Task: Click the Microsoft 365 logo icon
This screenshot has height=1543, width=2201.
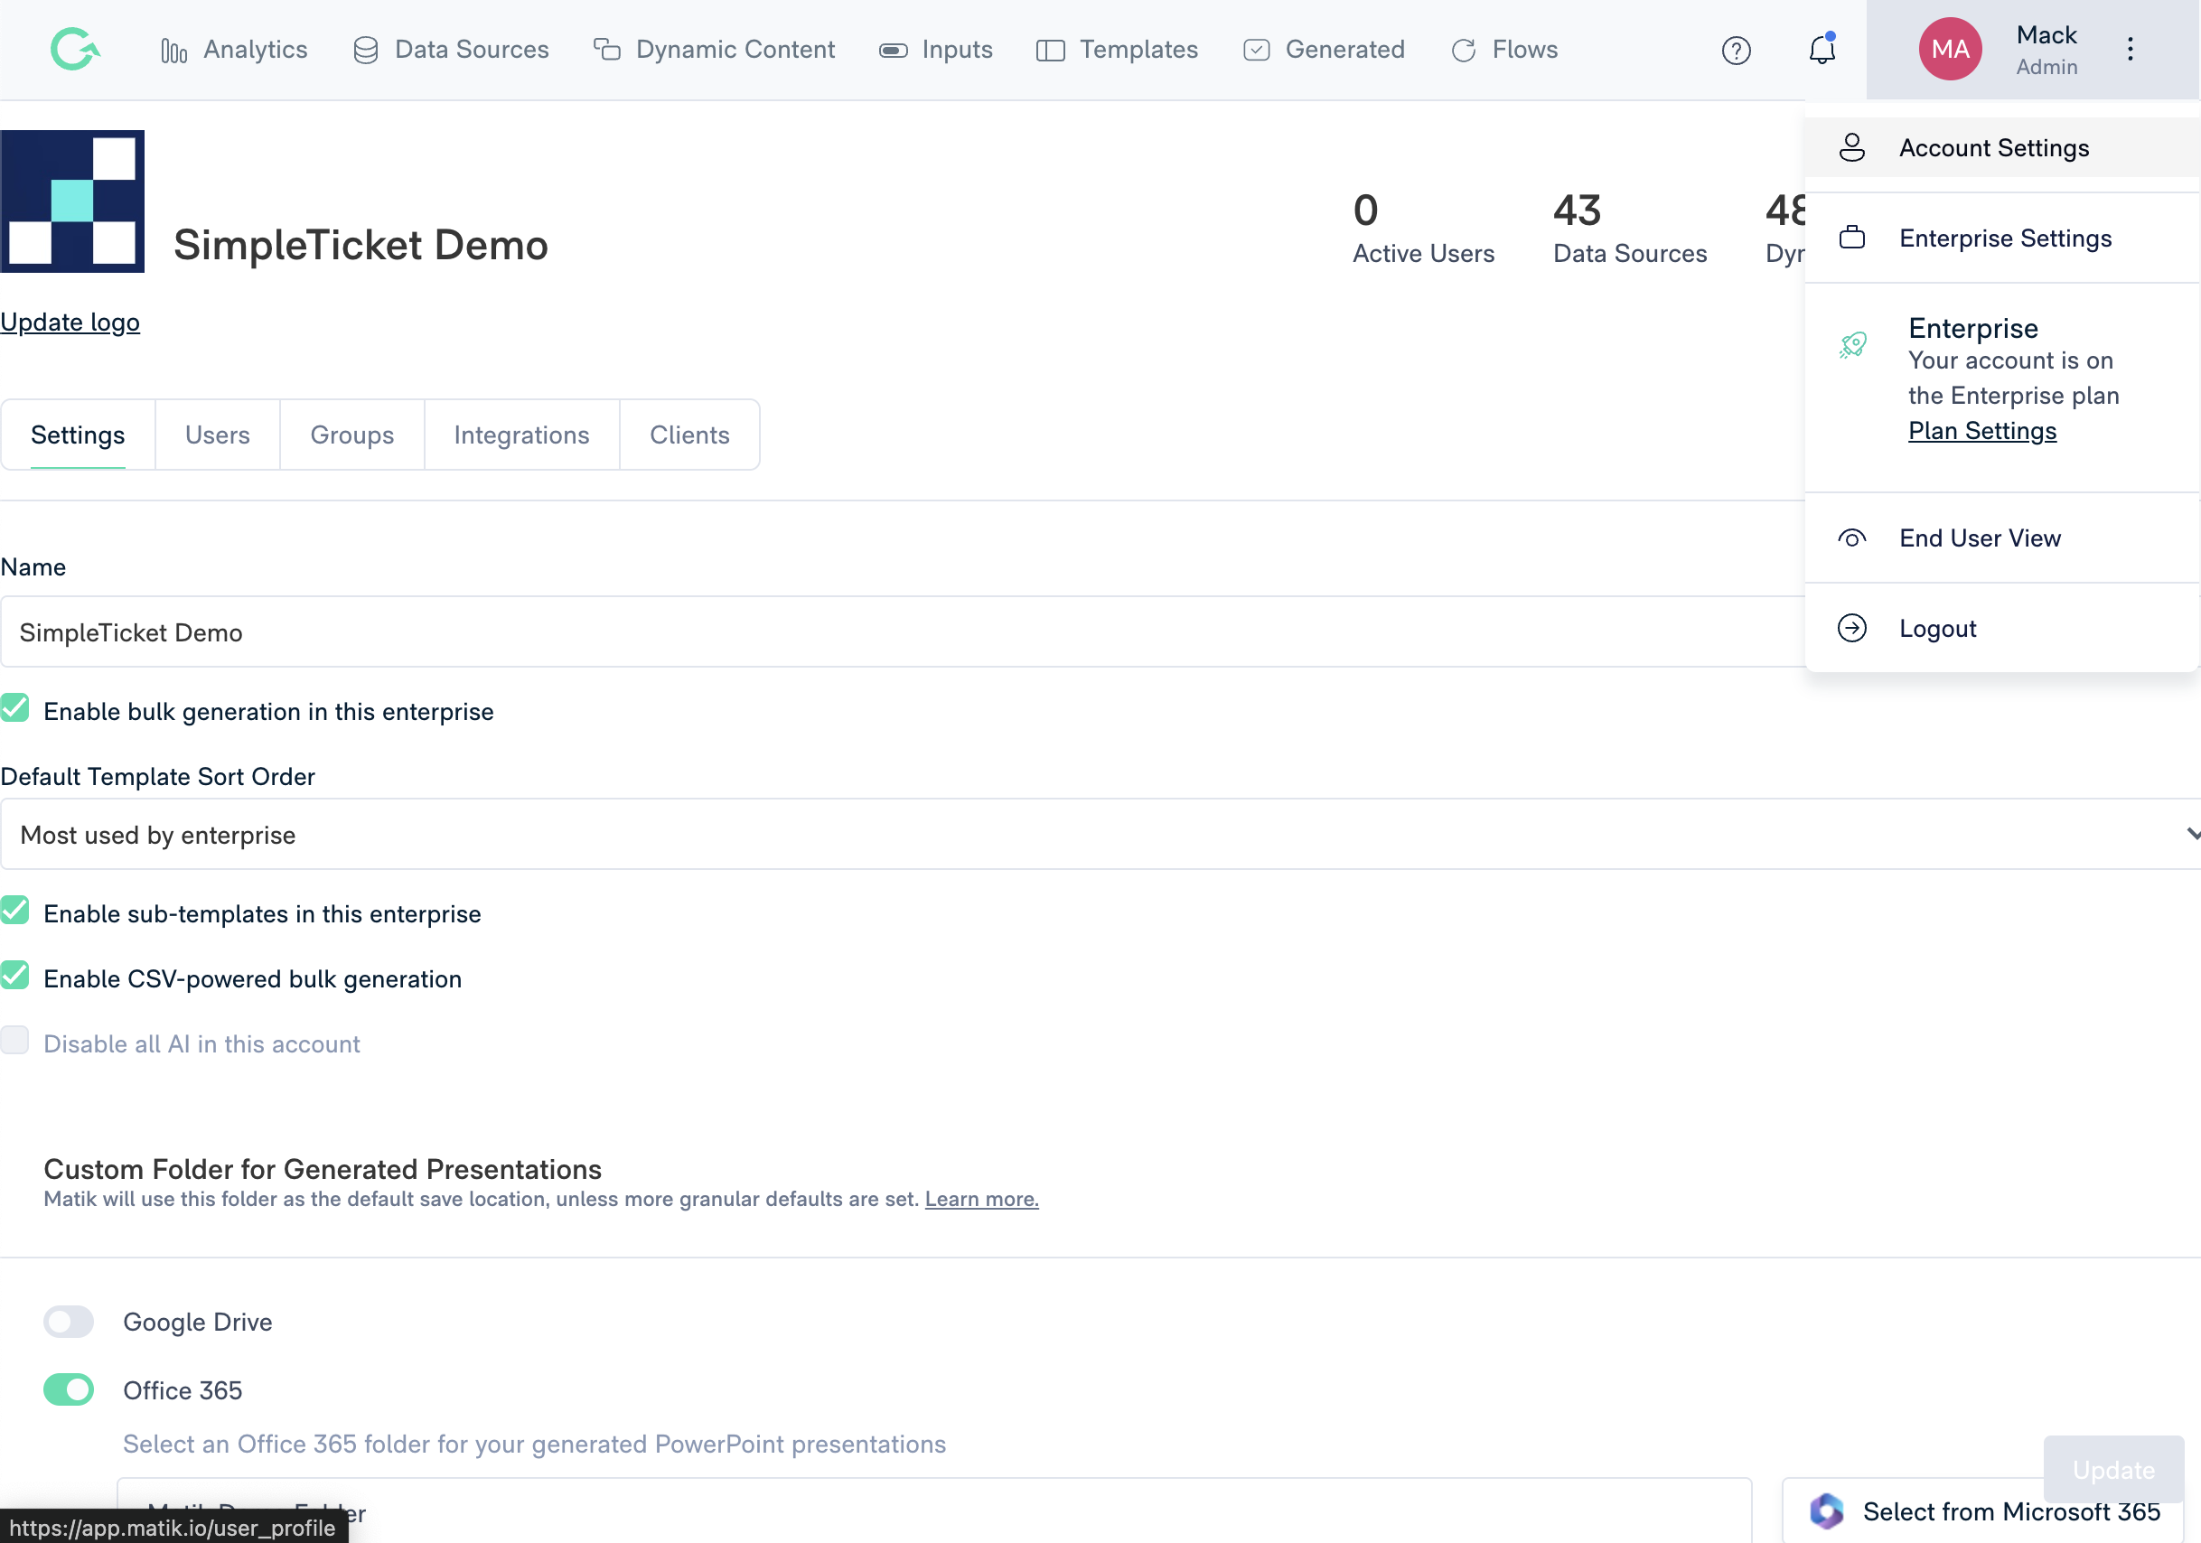Action: point(1826,1510)
